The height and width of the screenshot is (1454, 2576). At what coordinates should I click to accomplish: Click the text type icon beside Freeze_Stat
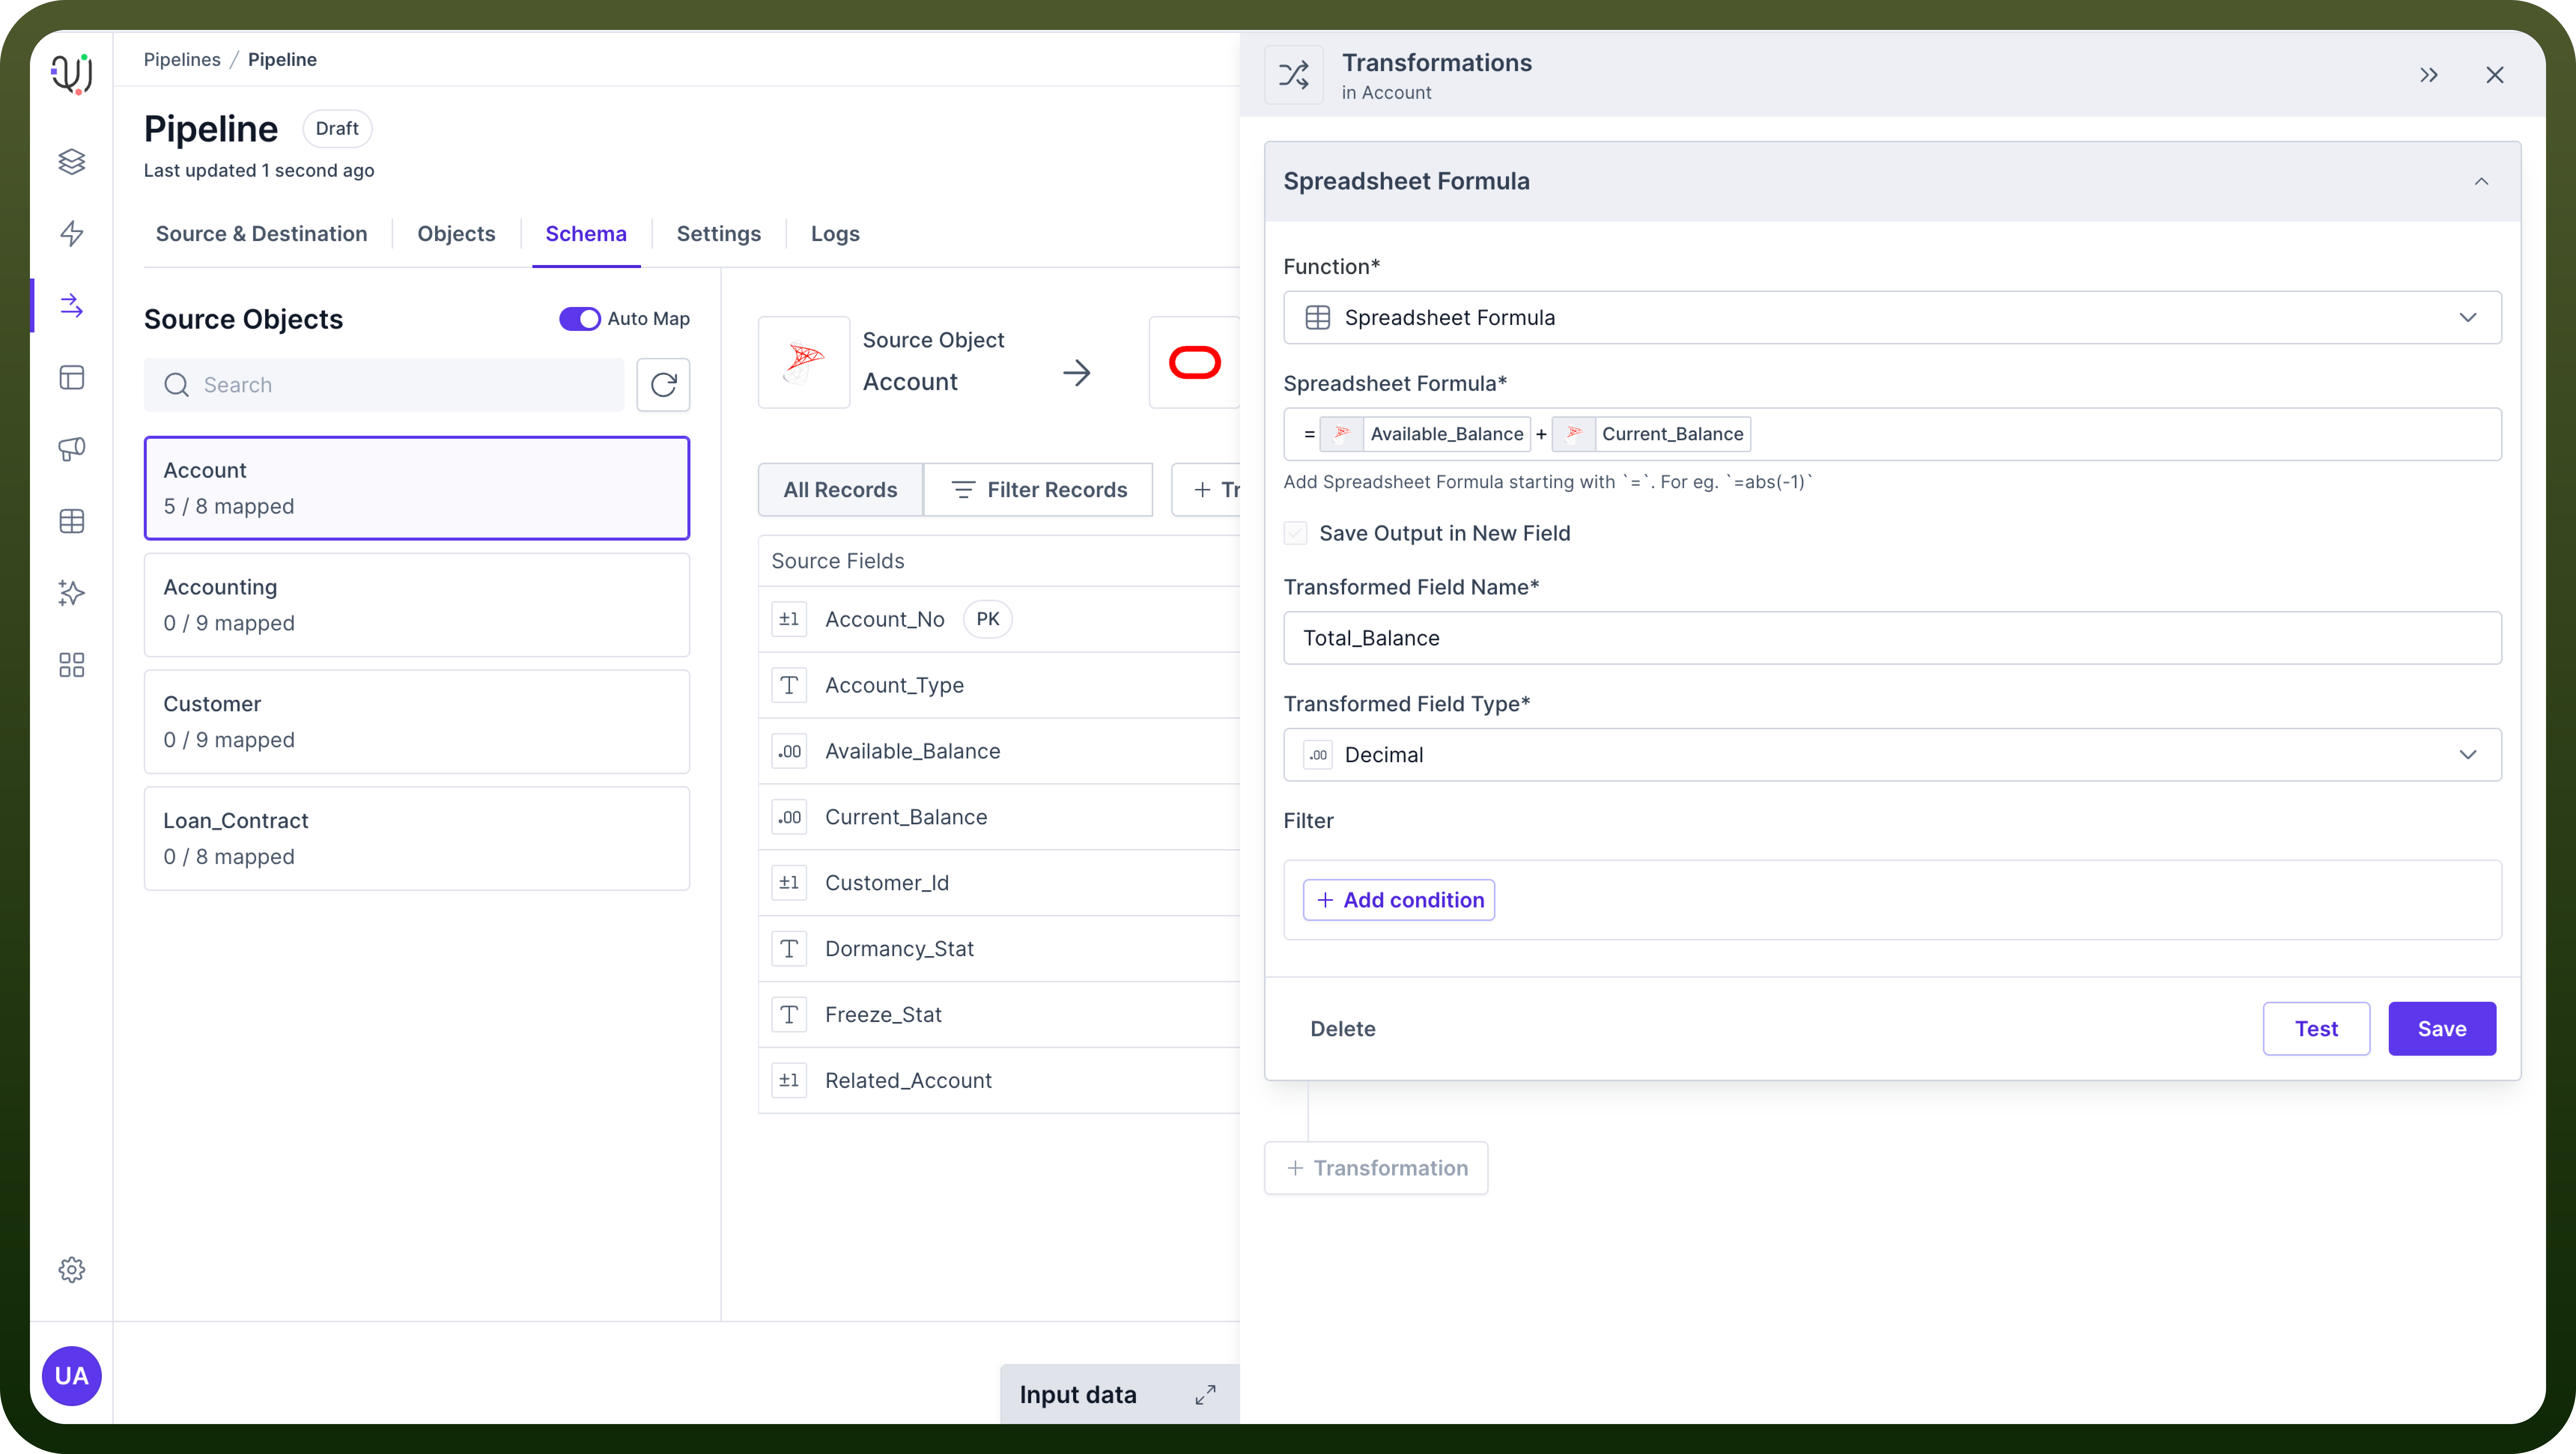tap(789, 1014)
